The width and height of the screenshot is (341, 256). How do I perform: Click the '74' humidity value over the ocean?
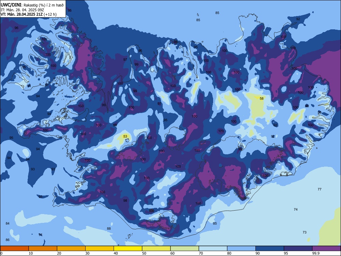[x=296, y=210]
